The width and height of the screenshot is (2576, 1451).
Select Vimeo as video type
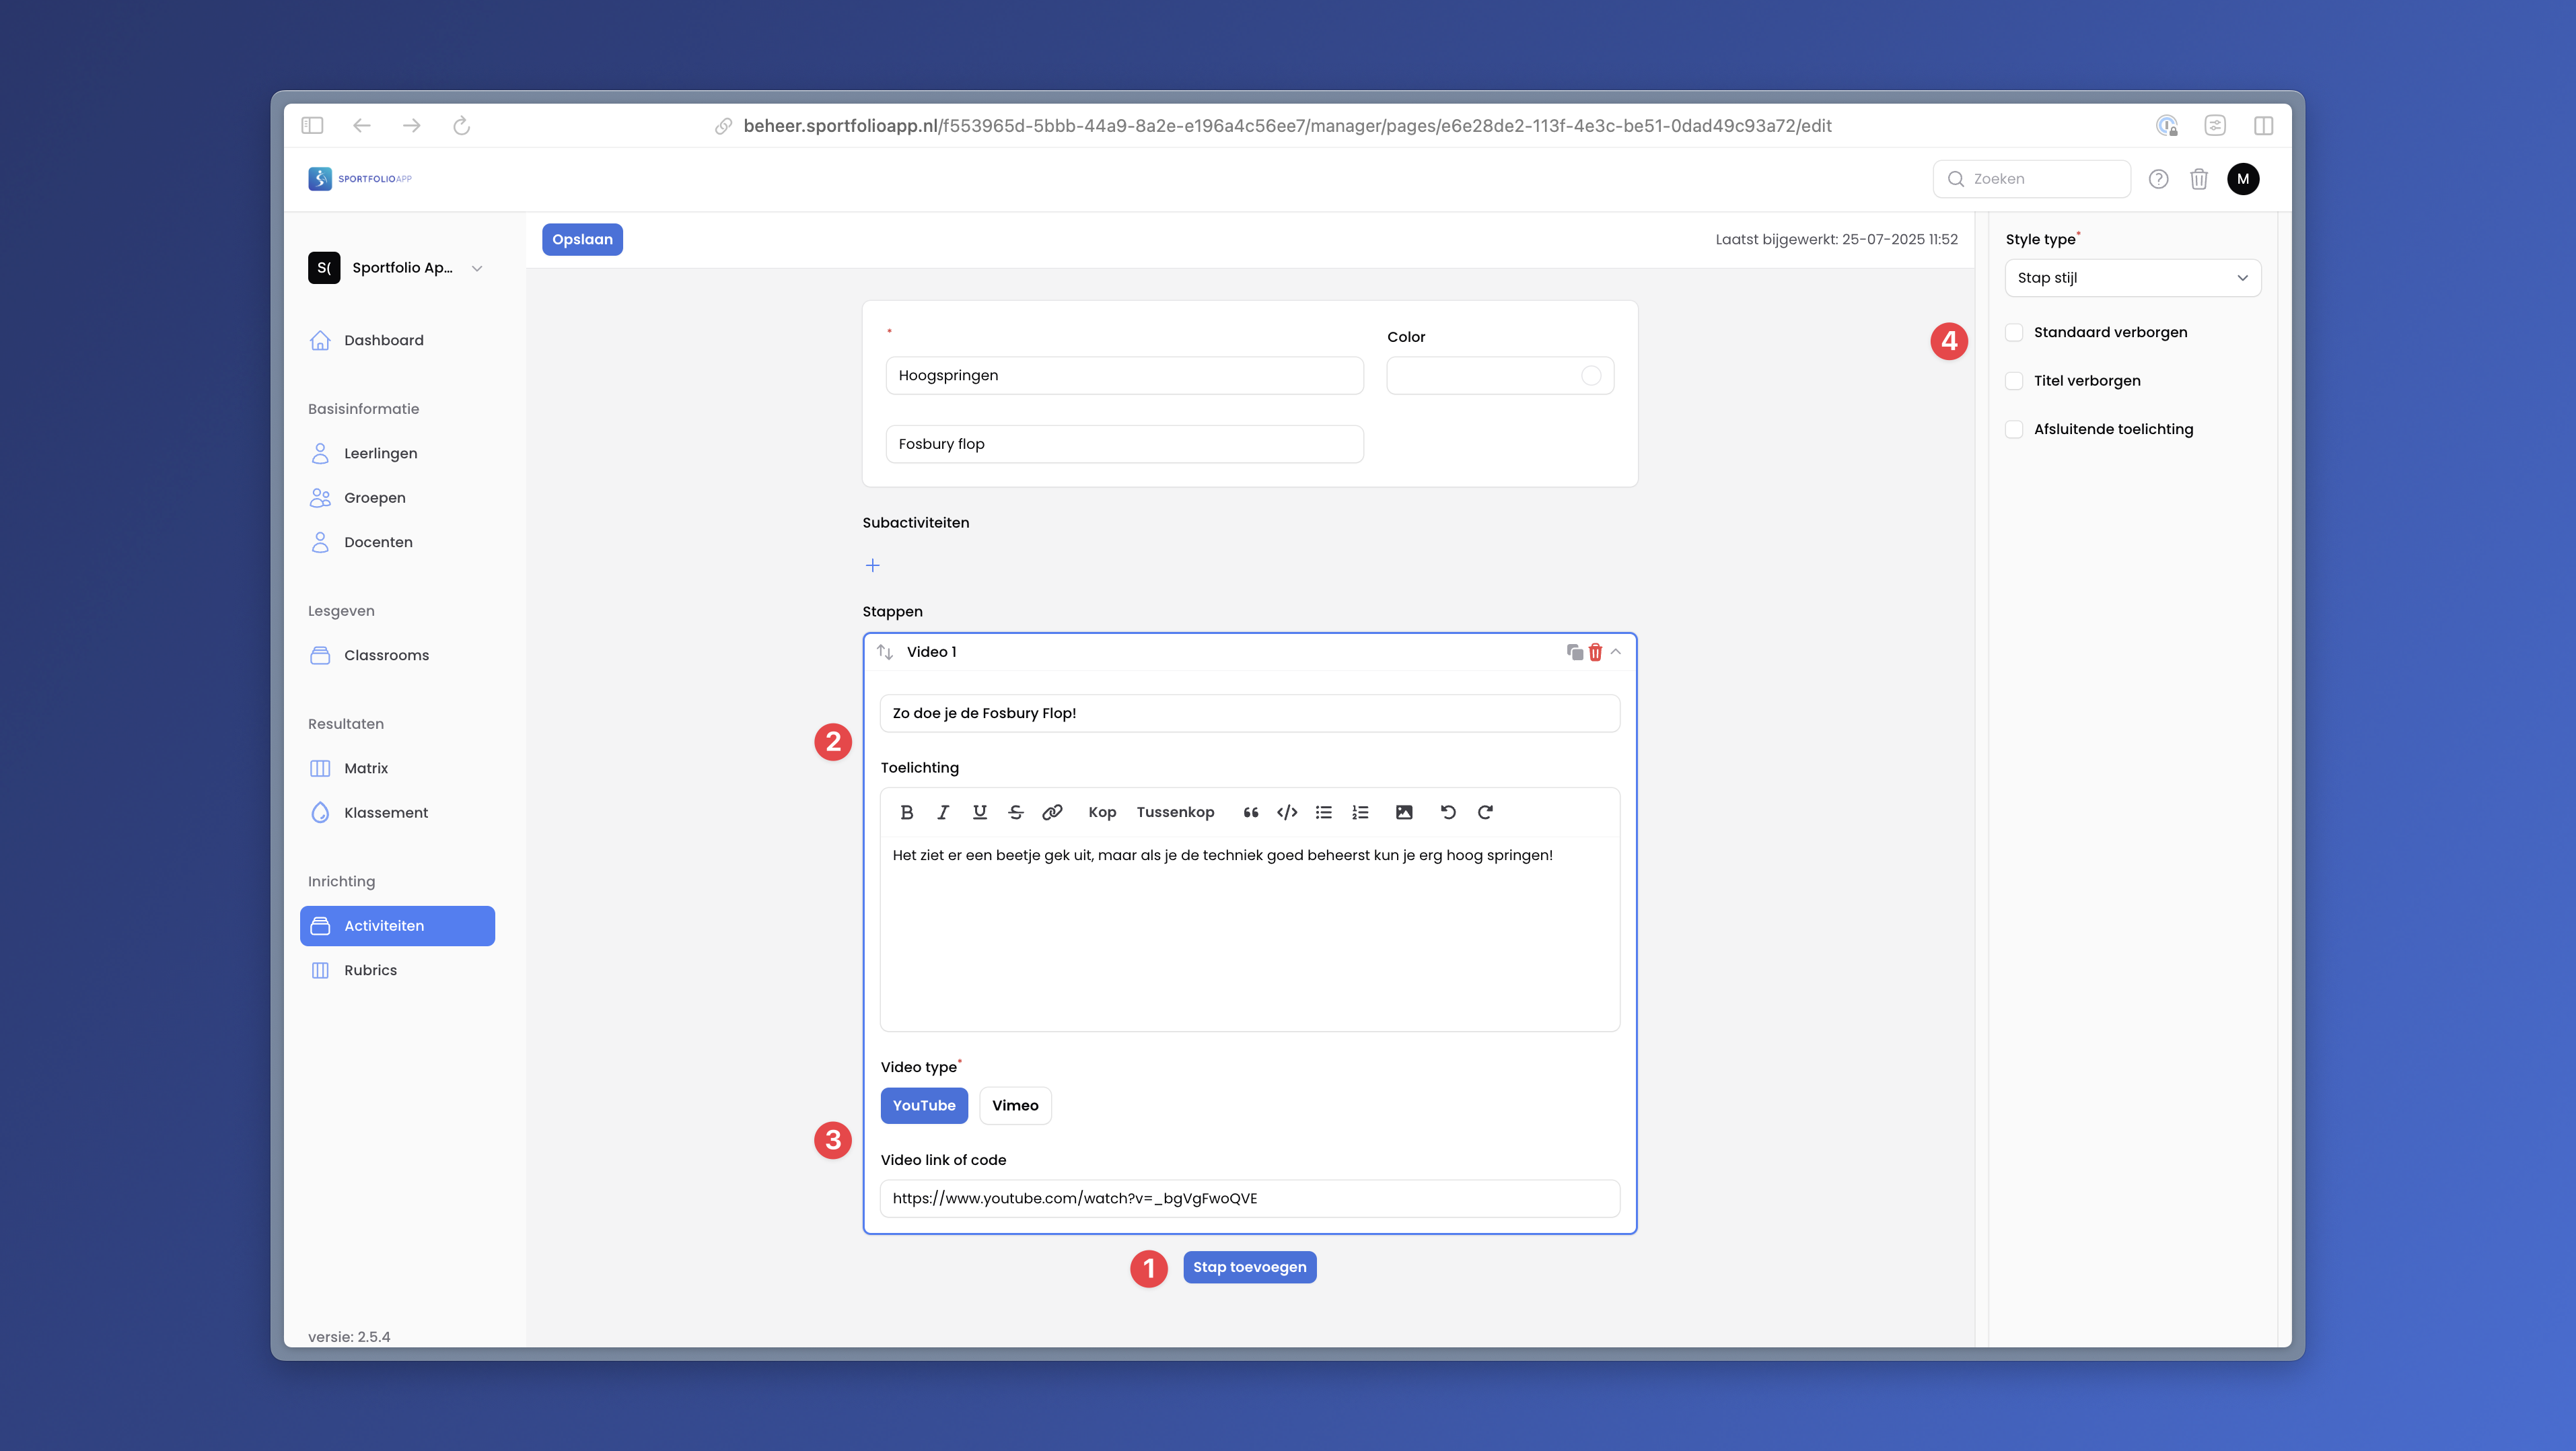point(1015,1105)
